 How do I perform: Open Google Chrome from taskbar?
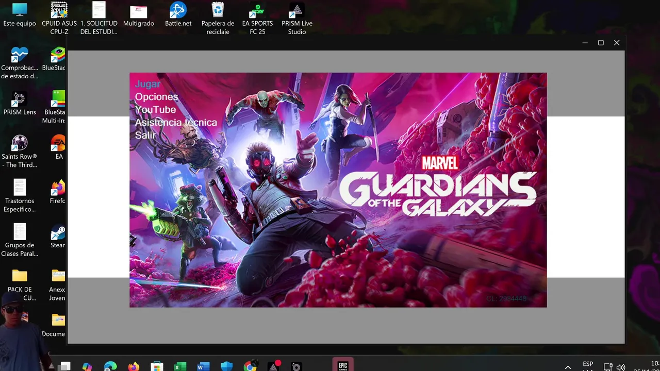click(250, 367)
